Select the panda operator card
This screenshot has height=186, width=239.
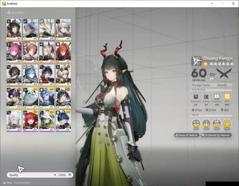click(30, 98)
